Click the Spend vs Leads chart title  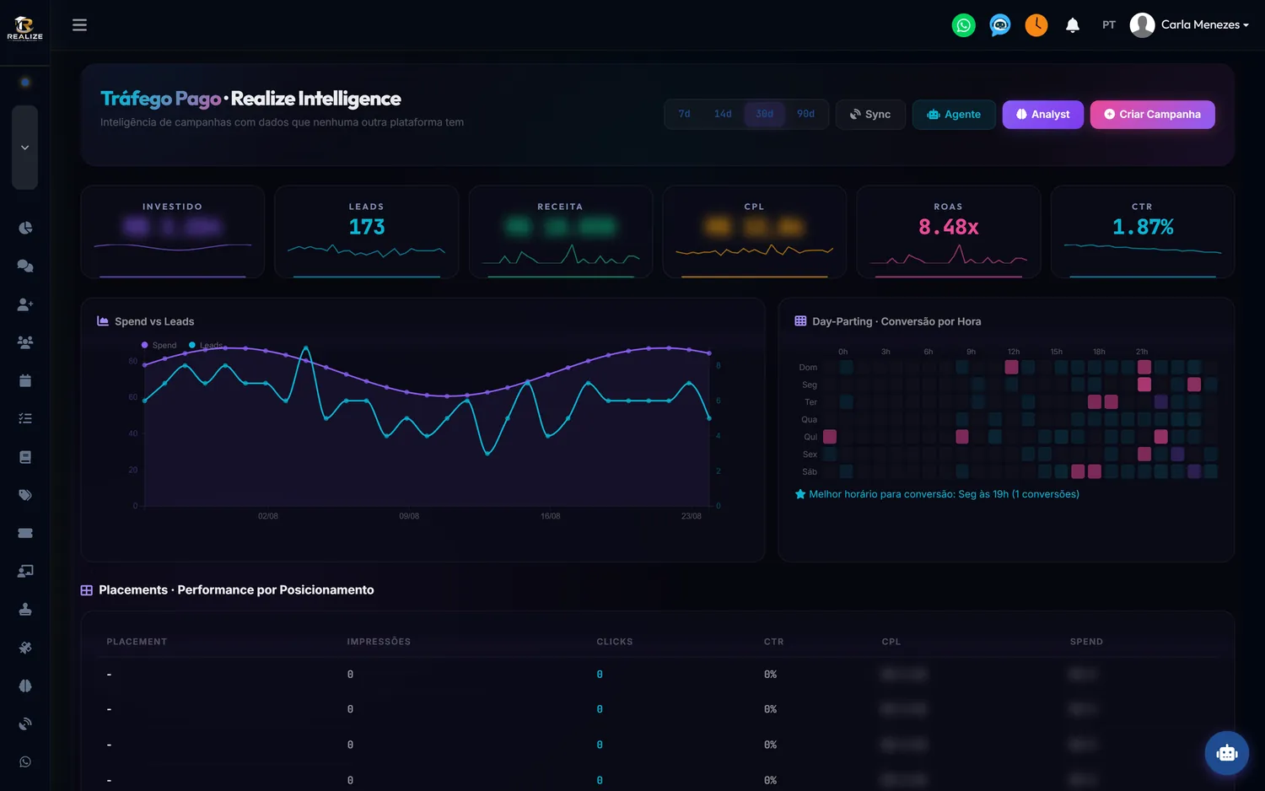click(x=154, y=321)
